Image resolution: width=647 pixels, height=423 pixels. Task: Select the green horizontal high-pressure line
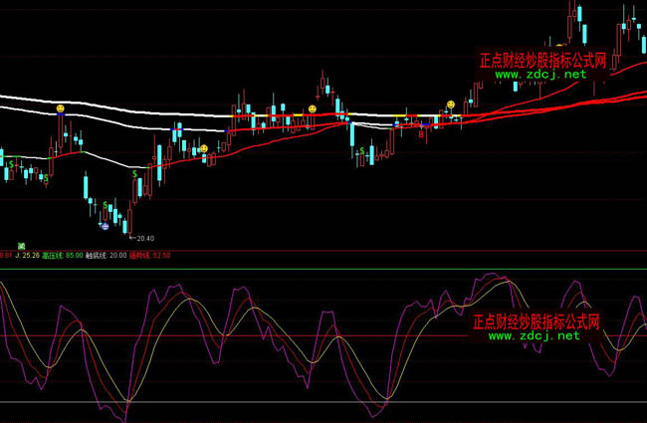(299, 270)
